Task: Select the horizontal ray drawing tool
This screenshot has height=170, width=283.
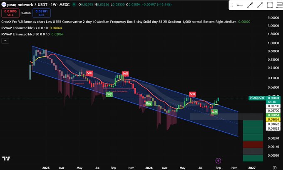Action: click(240, 5)
